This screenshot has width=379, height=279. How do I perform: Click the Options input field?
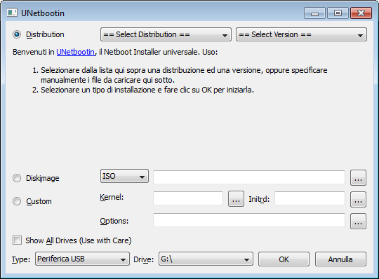pos(249,220)
